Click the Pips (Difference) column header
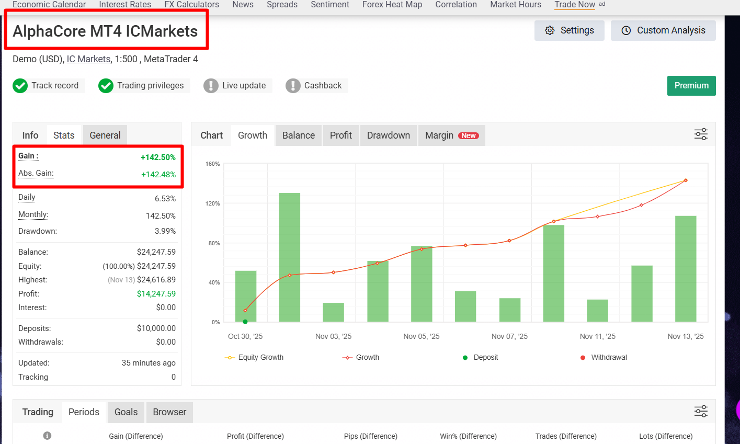This screenshot has height=444, width=740. [371, 436]
